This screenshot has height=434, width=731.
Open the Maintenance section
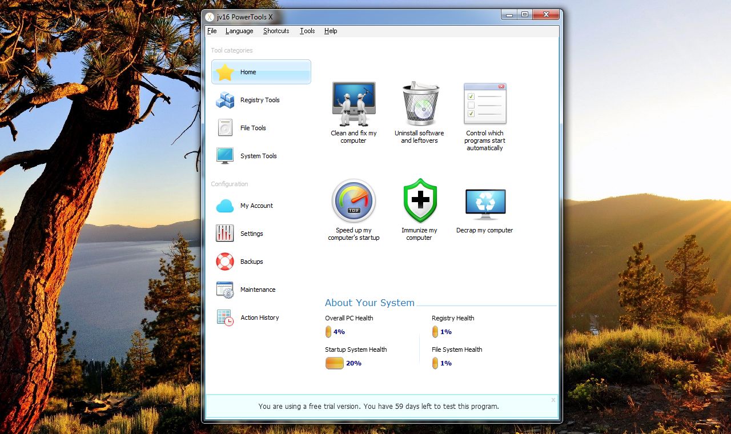tap(258, 290)
